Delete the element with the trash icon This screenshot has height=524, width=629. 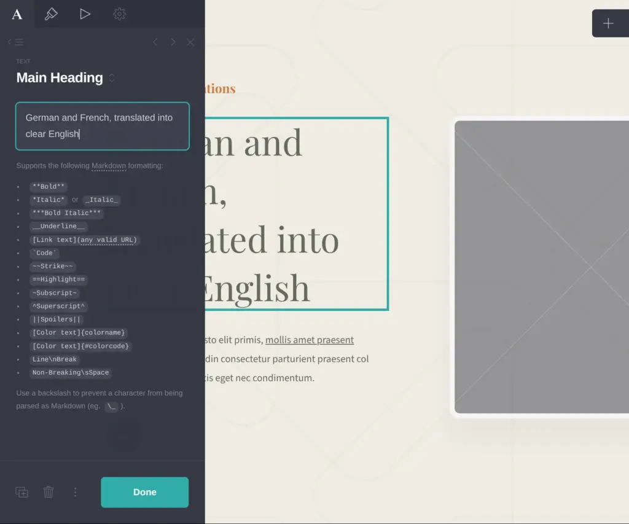[x=49, y=492]
